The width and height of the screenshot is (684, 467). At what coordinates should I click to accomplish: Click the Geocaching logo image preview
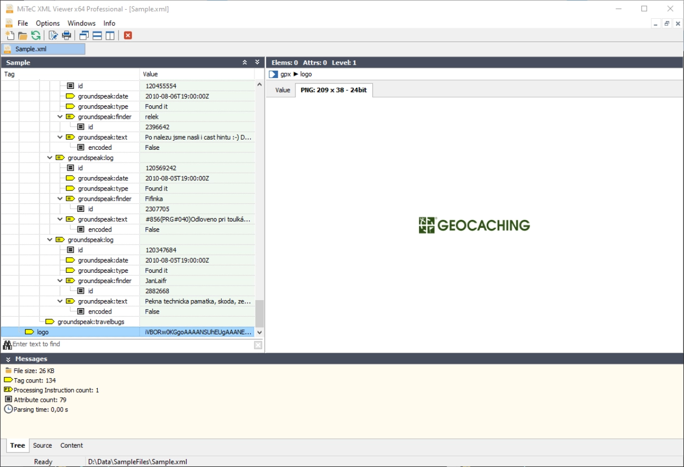pyautogui.click(x=475, y=225)
